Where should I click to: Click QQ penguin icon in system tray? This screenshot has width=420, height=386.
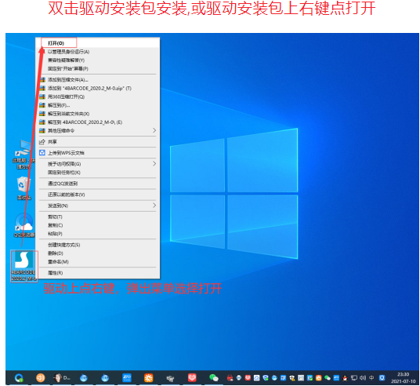click(345, 378)
